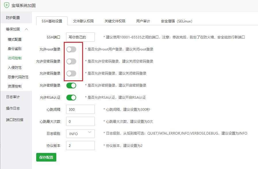Turn off 允许RSA认证 switch
The height and width of the screenshot is (169, 258).
(x=71, y=98)
